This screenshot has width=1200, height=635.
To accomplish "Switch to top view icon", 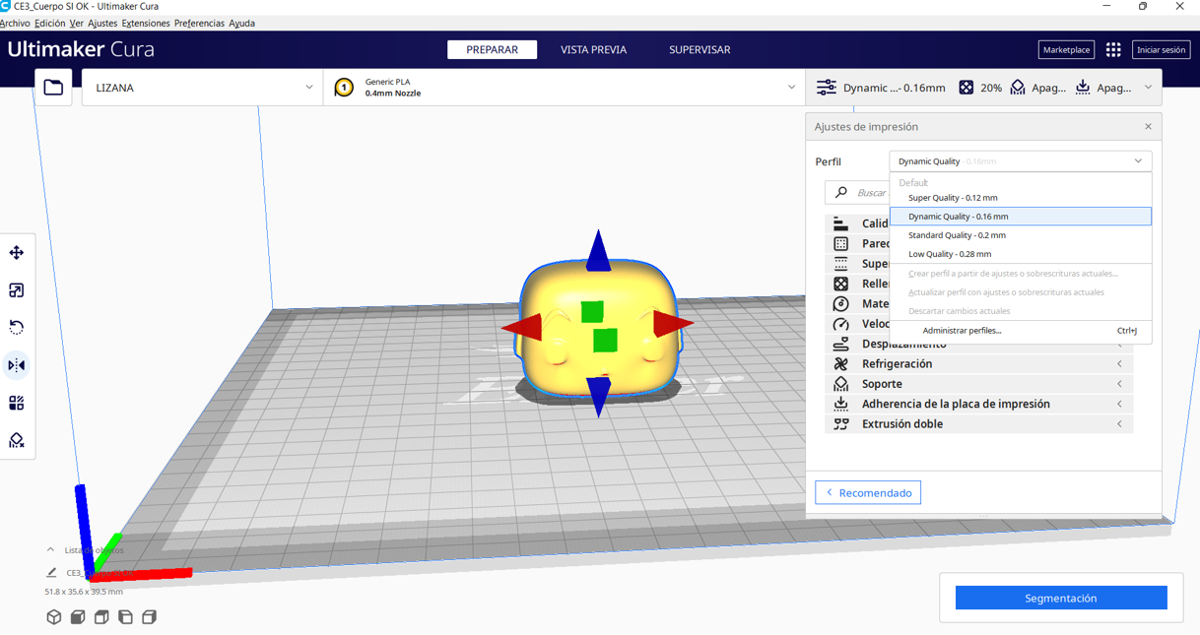I will click(101, 617).
